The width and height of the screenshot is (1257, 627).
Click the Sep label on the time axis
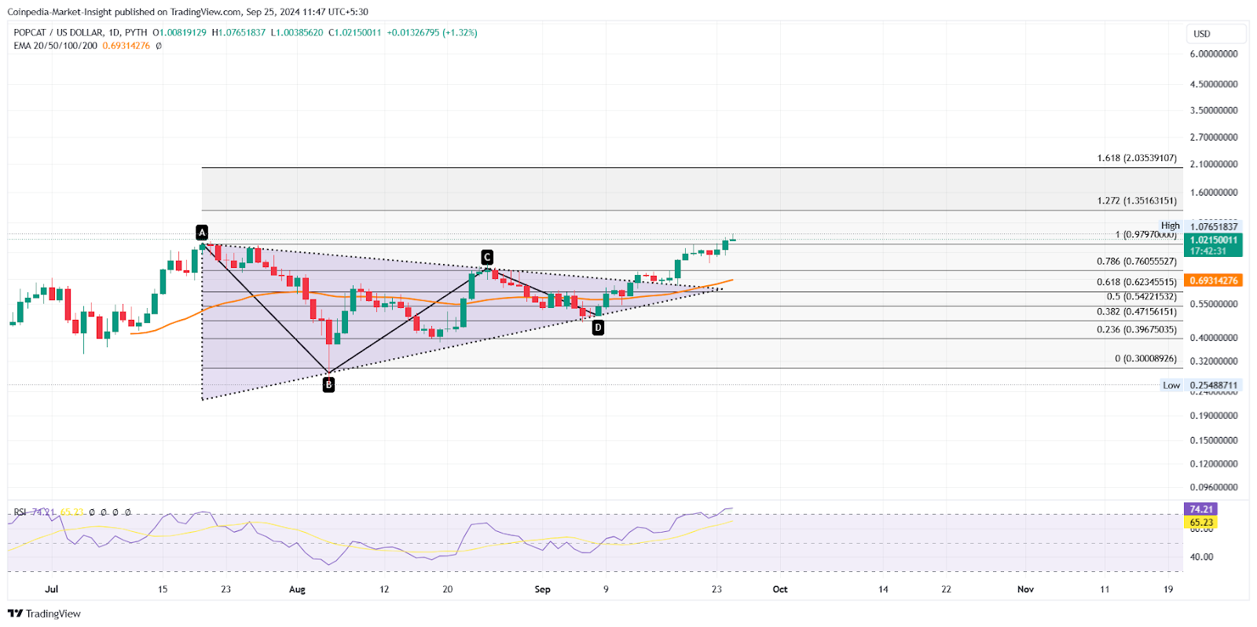pos(542,589)
